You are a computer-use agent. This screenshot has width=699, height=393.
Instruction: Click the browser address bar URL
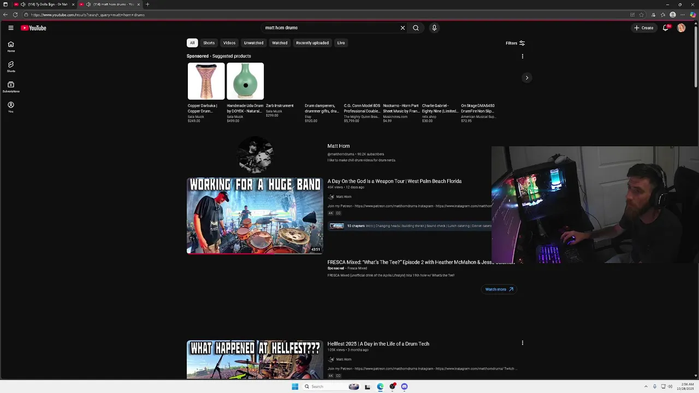click(88, 15)
